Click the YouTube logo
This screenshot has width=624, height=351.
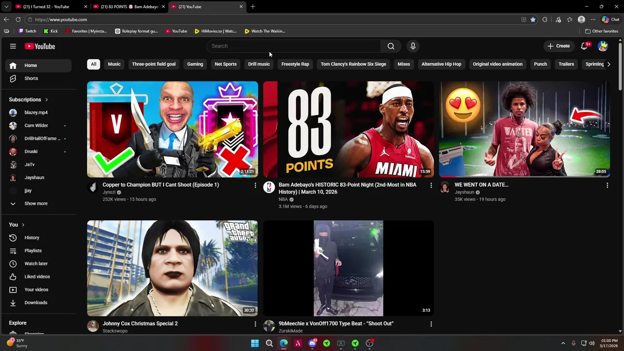coord(40,46)
